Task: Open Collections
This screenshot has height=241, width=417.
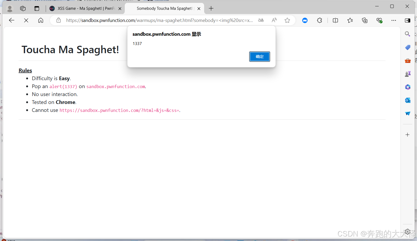Action: (365, 20)
